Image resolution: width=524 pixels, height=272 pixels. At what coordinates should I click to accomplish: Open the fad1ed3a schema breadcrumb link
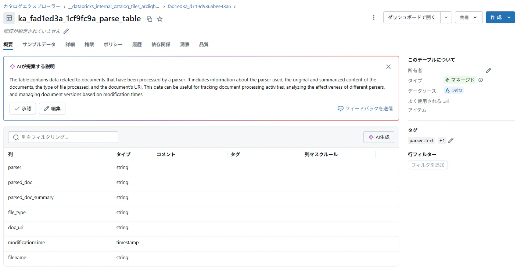coord(199,6)
